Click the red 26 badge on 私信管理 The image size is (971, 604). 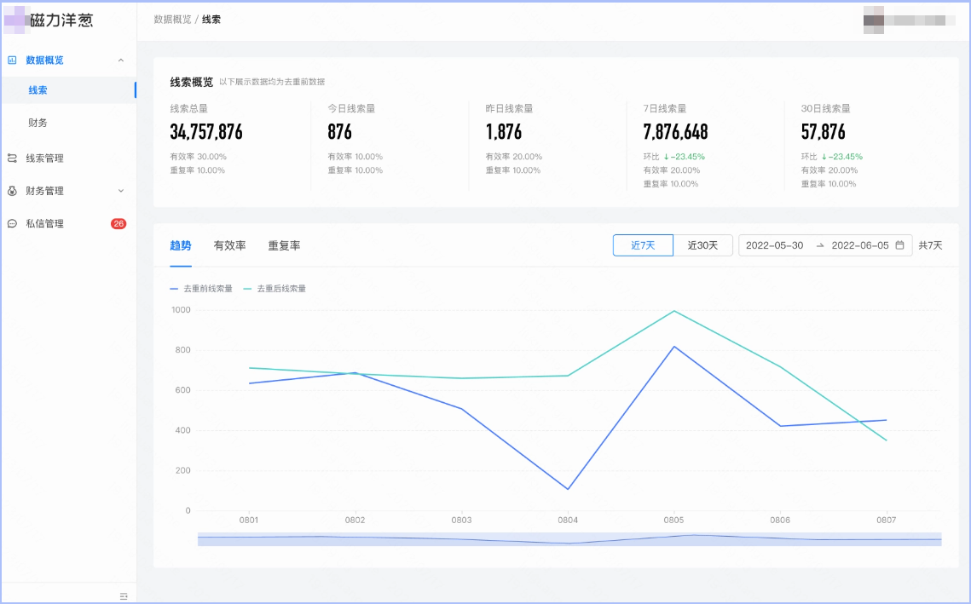[118, 224]
